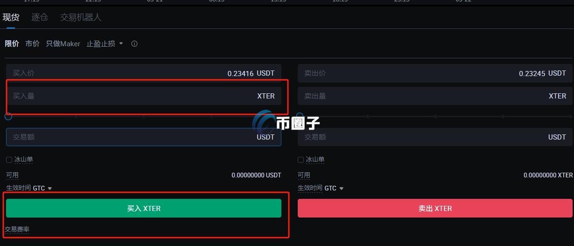Click the green 买入 XTER button
The image size is (574, 246).
click(143, 208)
